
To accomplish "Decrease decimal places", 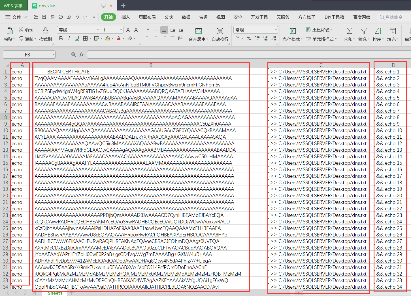I will click(274, 38).
